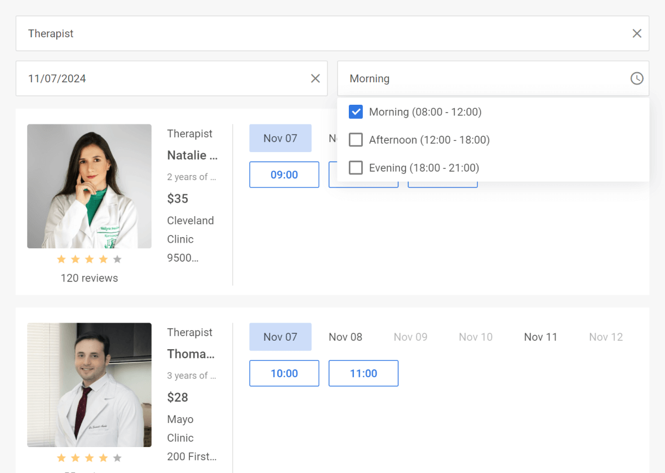Enable the Evening (18:00 - 21:00) filter

point(356,167)
